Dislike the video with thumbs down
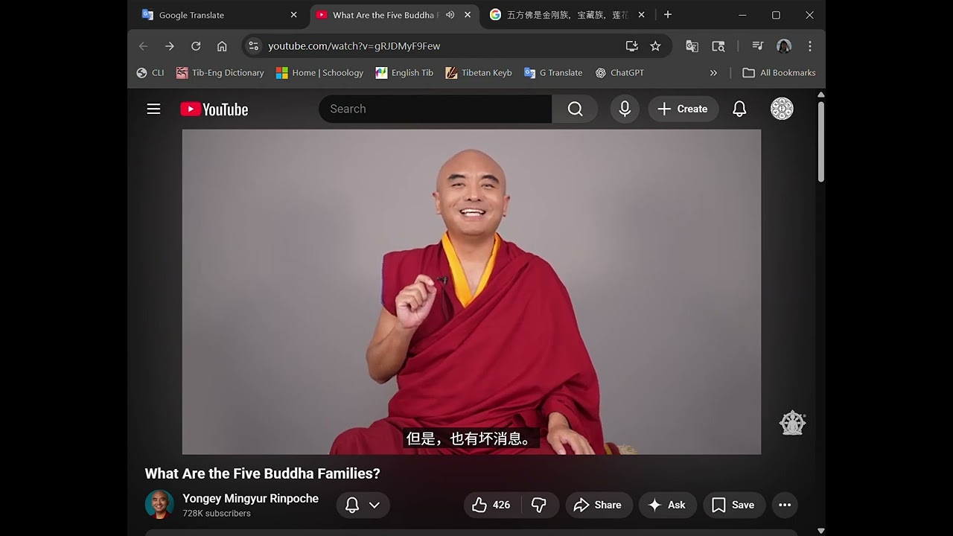The width and height of the screenshot is (953, 536). [539, 505]
